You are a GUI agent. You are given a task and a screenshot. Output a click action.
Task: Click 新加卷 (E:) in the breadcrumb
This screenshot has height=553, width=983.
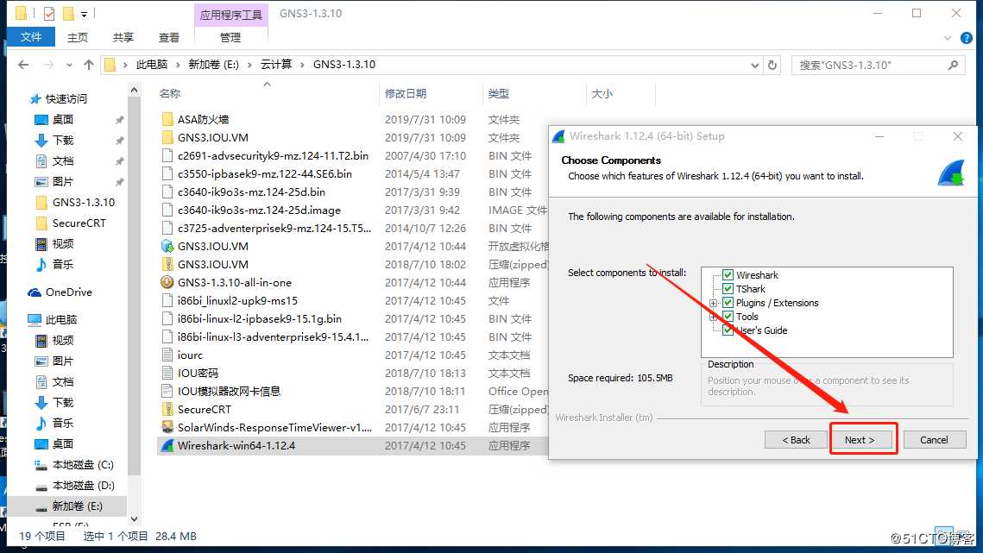click(x=214, y=65)
